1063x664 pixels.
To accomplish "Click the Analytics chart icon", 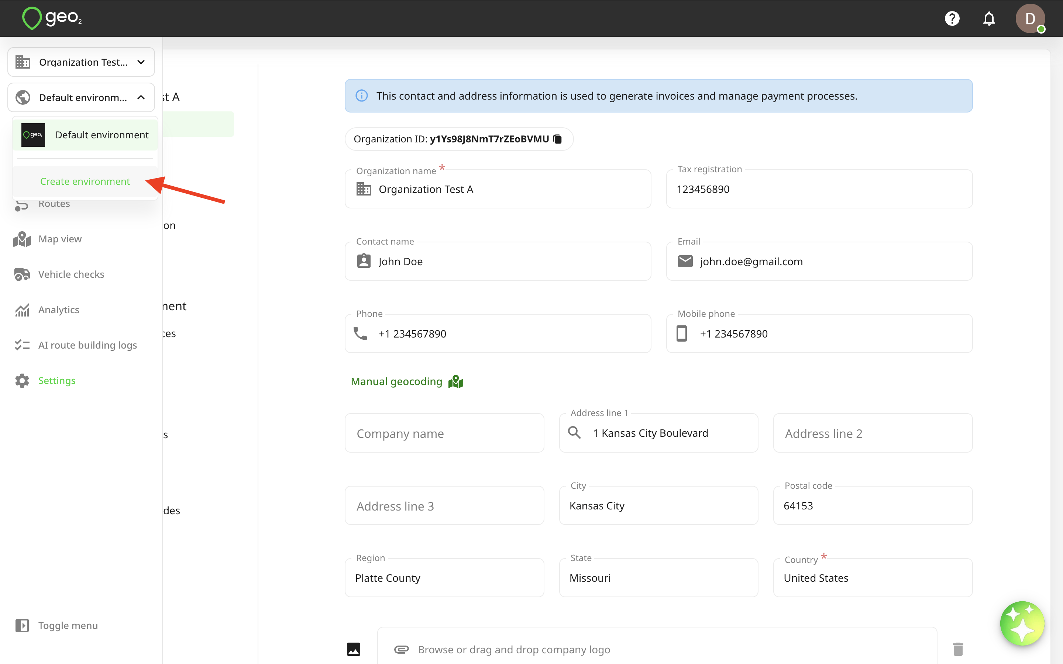I will [x=22, y=309].
